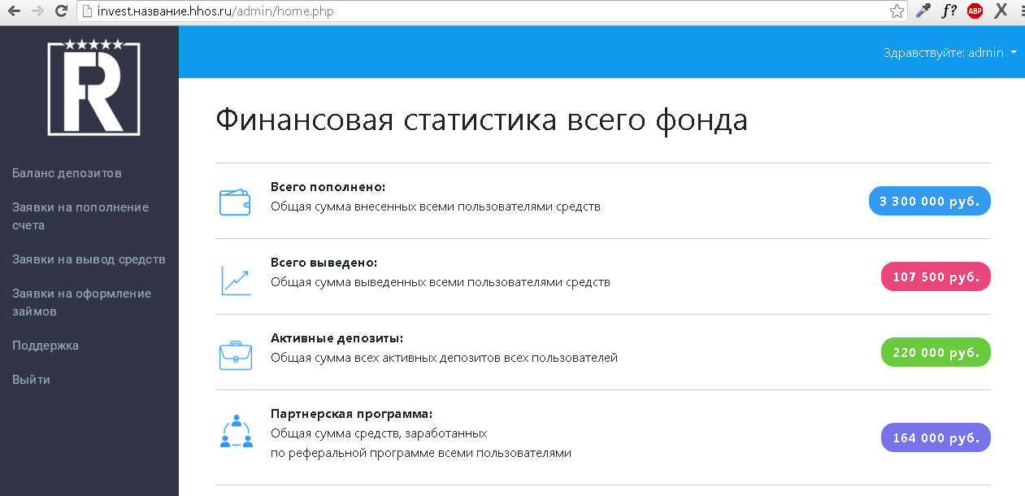The image size is (1025, 496).
Task: Bookmark page using the star icon
Action: click(897, 11)
